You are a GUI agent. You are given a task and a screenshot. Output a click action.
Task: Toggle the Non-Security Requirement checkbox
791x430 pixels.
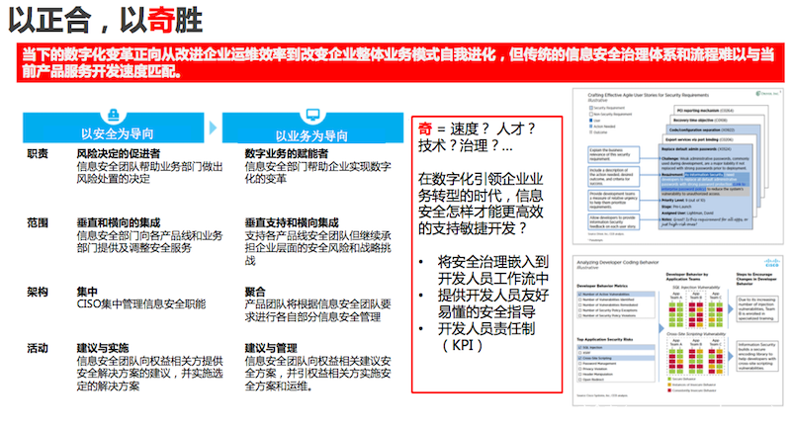click(591, 114)
